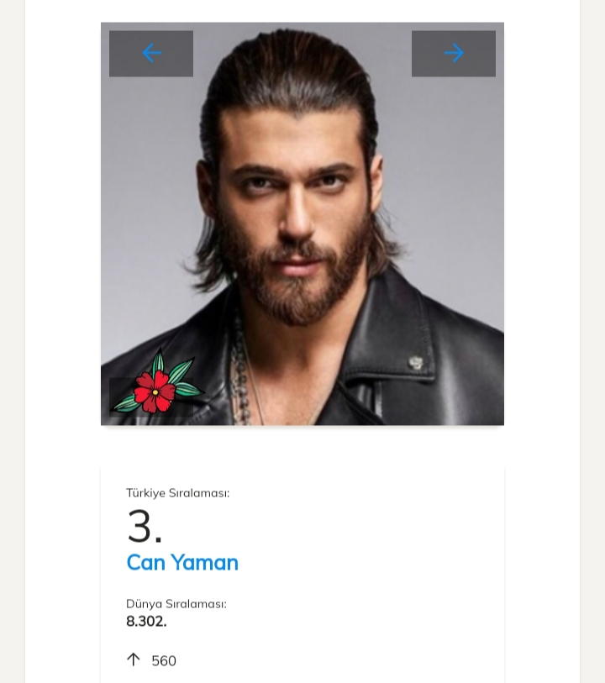Click the blank right side of the ranking card
605x683 pixels.
[x=403, y=571]
